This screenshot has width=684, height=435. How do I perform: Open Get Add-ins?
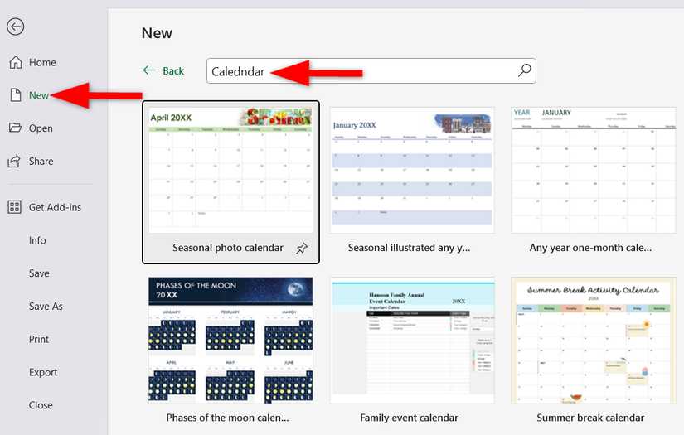[55, 207]
